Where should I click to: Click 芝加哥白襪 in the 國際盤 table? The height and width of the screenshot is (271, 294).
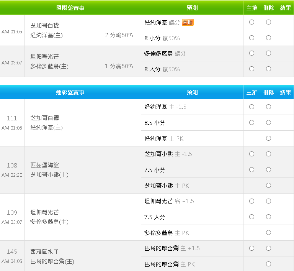coord(45,25)
